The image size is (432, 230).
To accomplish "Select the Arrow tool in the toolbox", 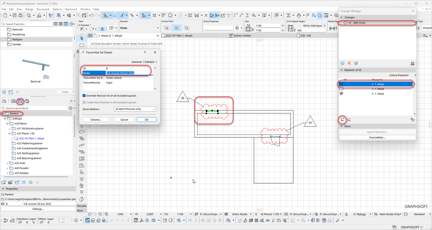I will 82,38.
